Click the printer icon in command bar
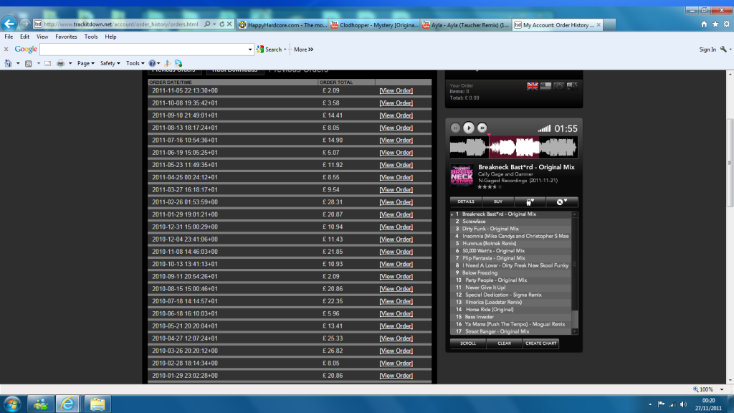This screenshot has width=734, height=413. tap(60, 63)
